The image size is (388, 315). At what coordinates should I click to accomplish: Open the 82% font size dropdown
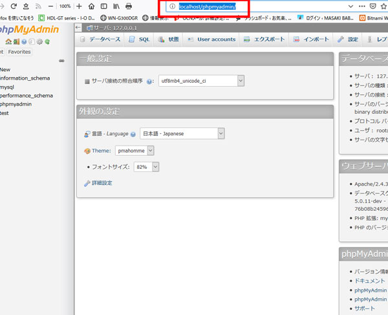click(x=146, y=167)
